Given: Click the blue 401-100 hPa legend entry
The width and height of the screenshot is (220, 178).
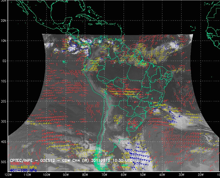Looking at the screenshot, I should 23,170.
